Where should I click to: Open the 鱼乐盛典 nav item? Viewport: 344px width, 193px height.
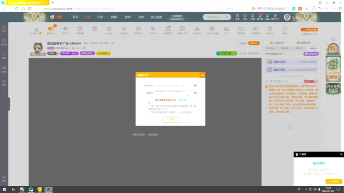156,17
